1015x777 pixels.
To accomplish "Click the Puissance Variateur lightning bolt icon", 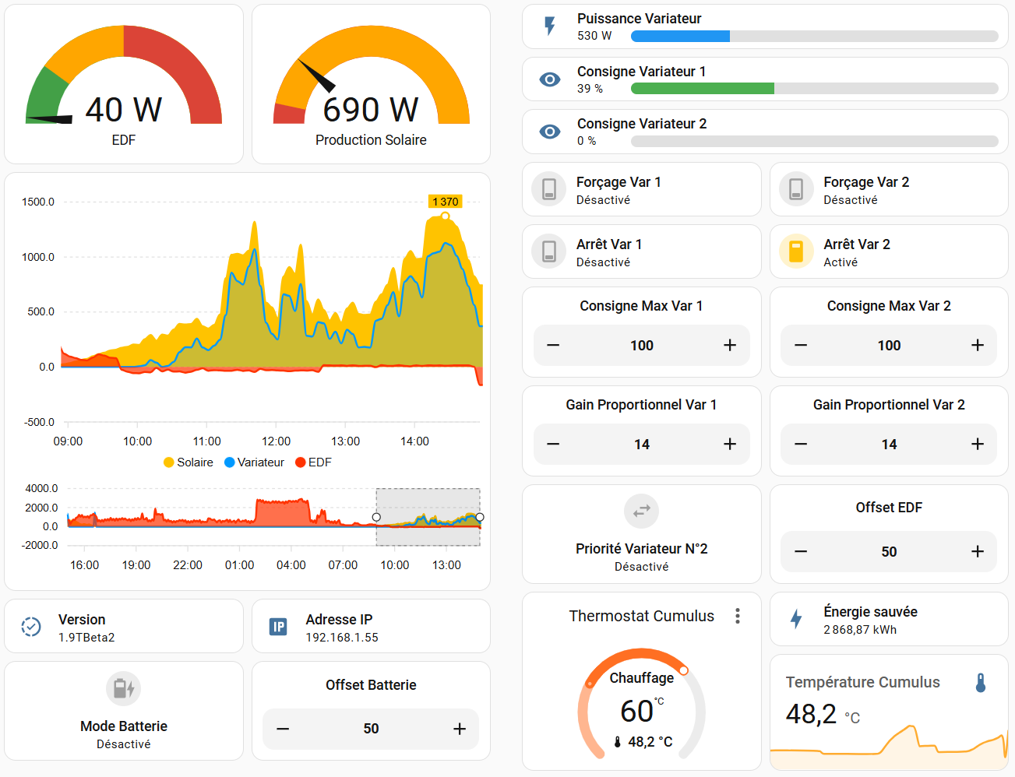I will 550,26.
